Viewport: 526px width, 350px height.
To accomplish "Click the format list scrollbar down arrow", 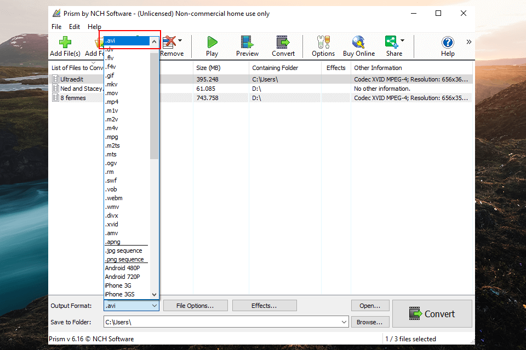I will click(x=154, y=294).
